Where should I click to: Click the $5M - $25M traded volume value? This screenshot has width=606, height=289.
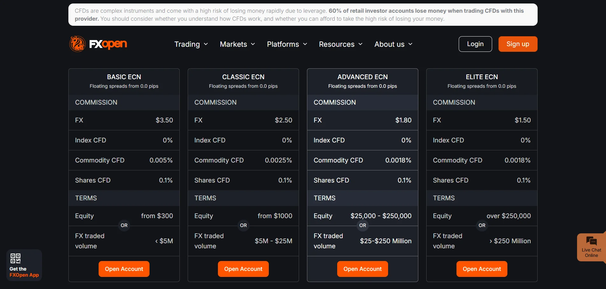click(274, 241)
